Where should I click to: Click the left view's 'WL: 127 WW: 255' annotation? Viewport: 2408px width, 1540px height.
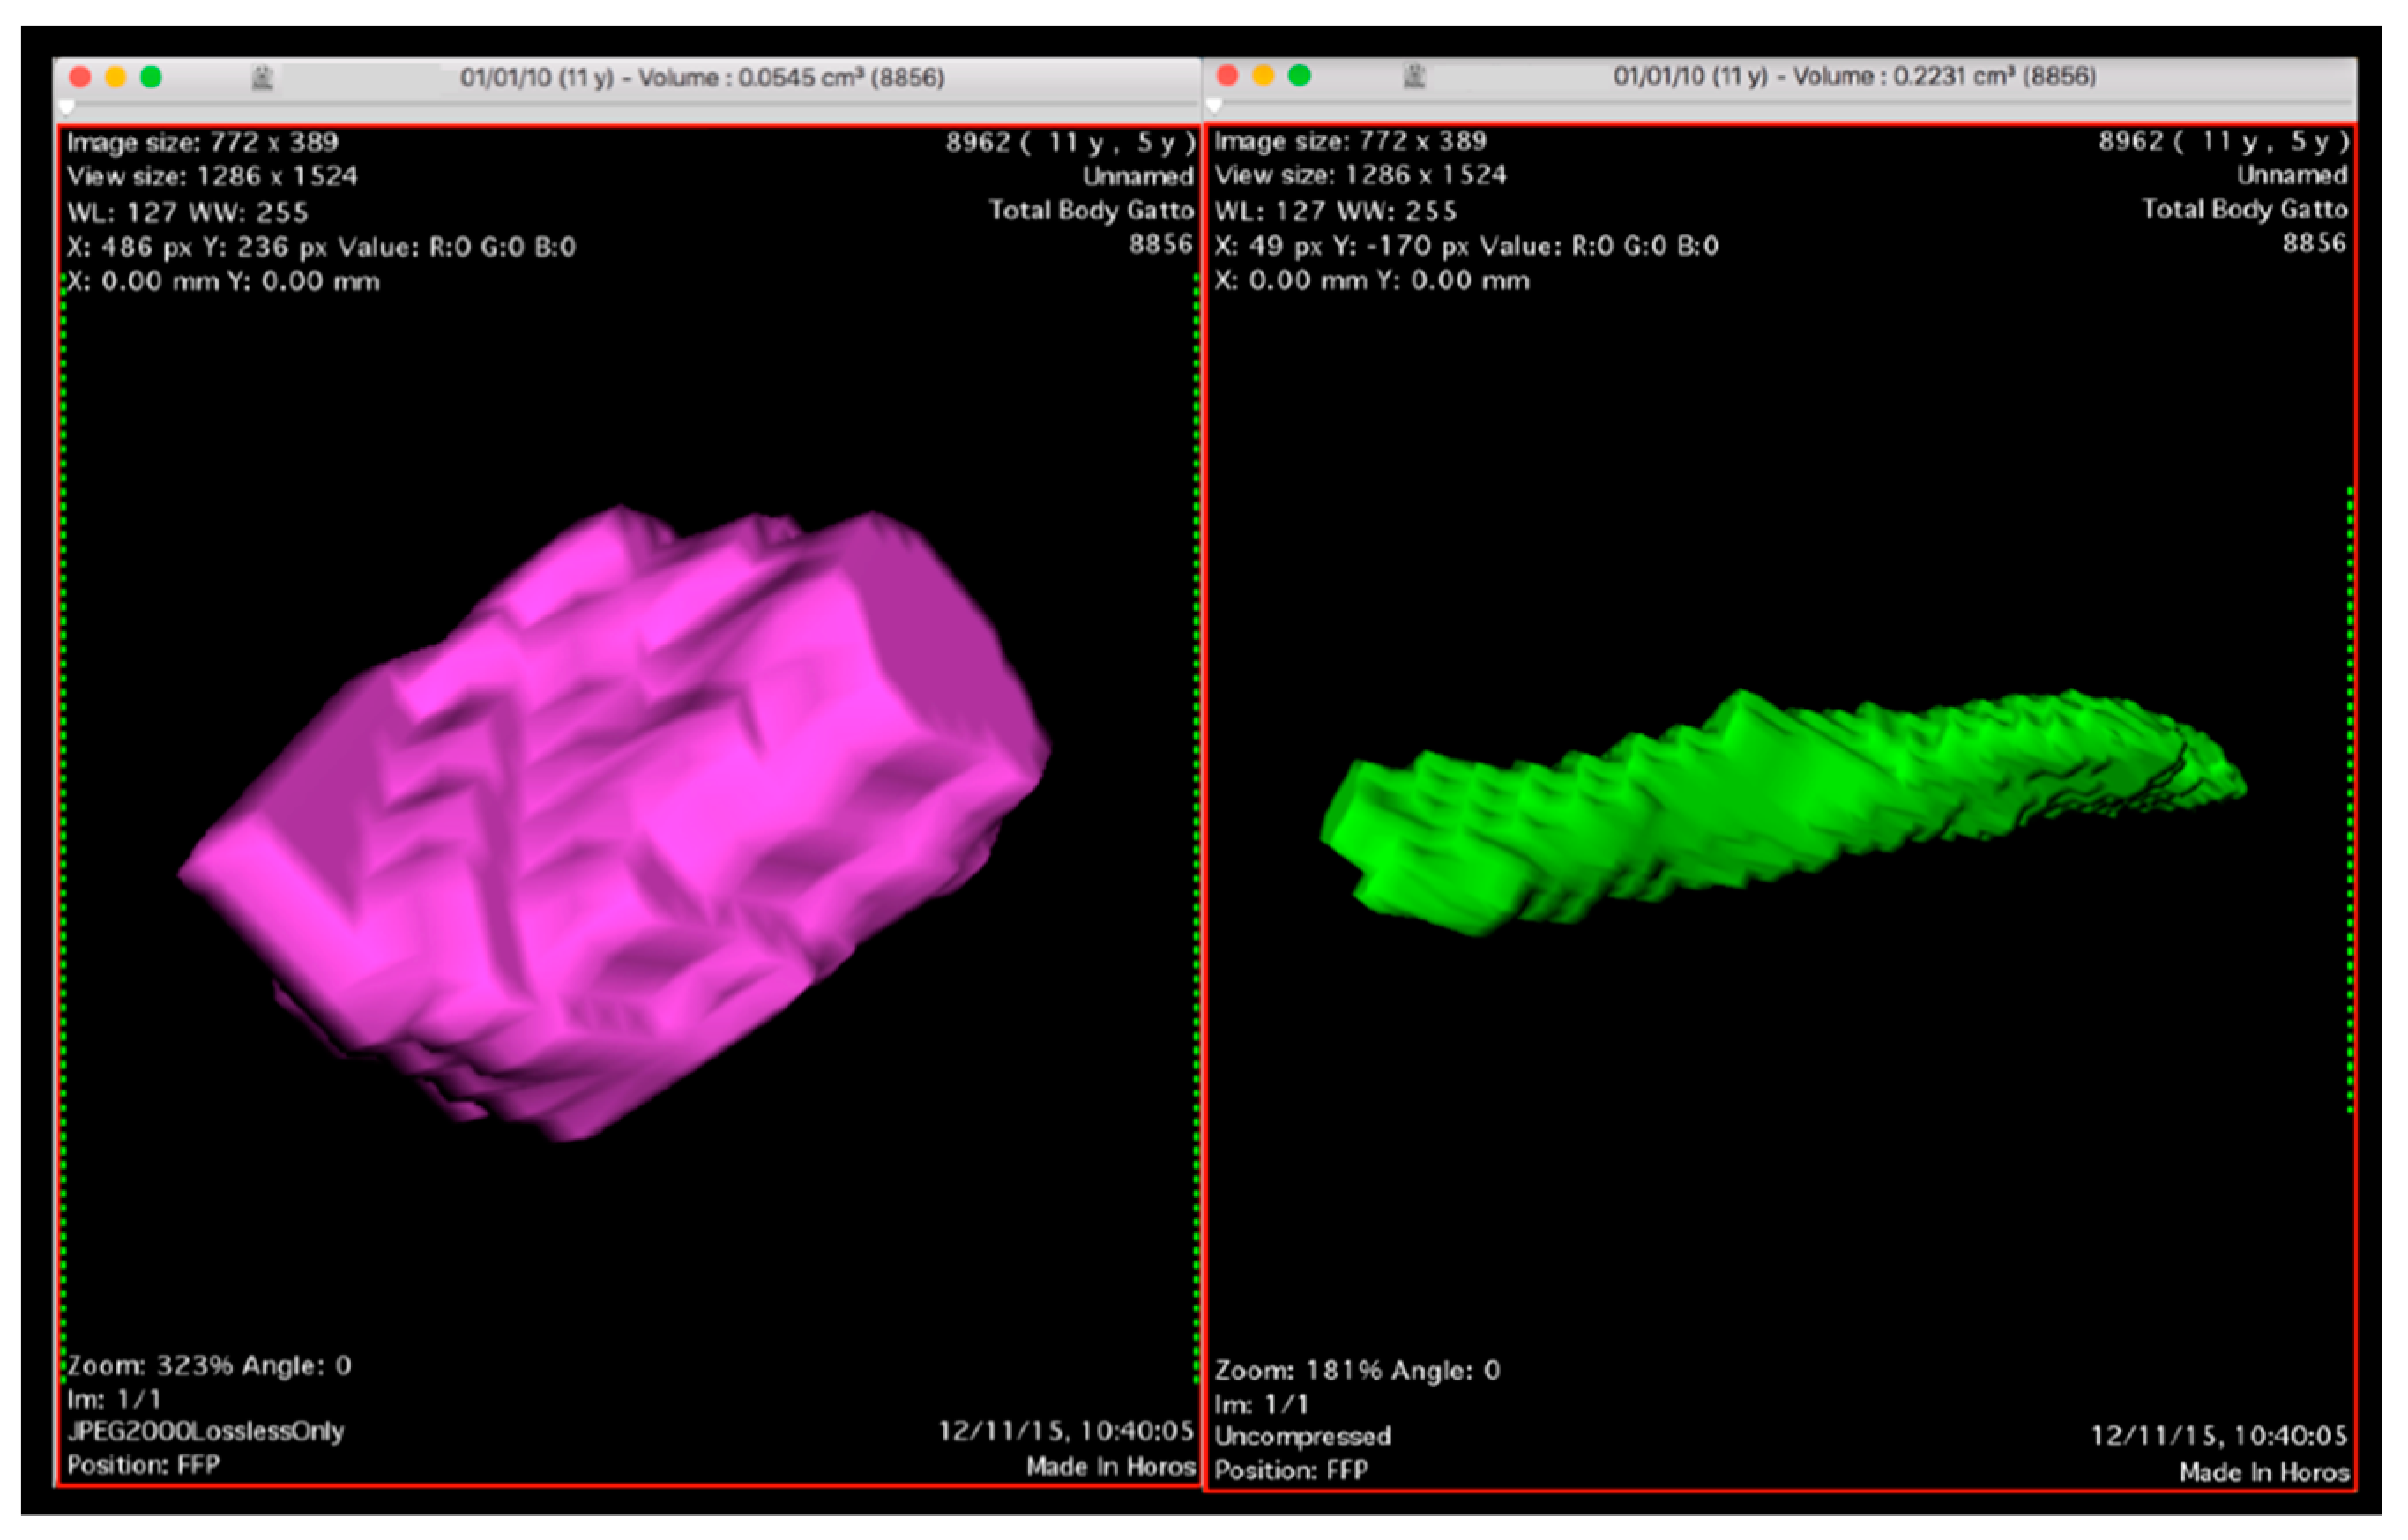[188, 213]
